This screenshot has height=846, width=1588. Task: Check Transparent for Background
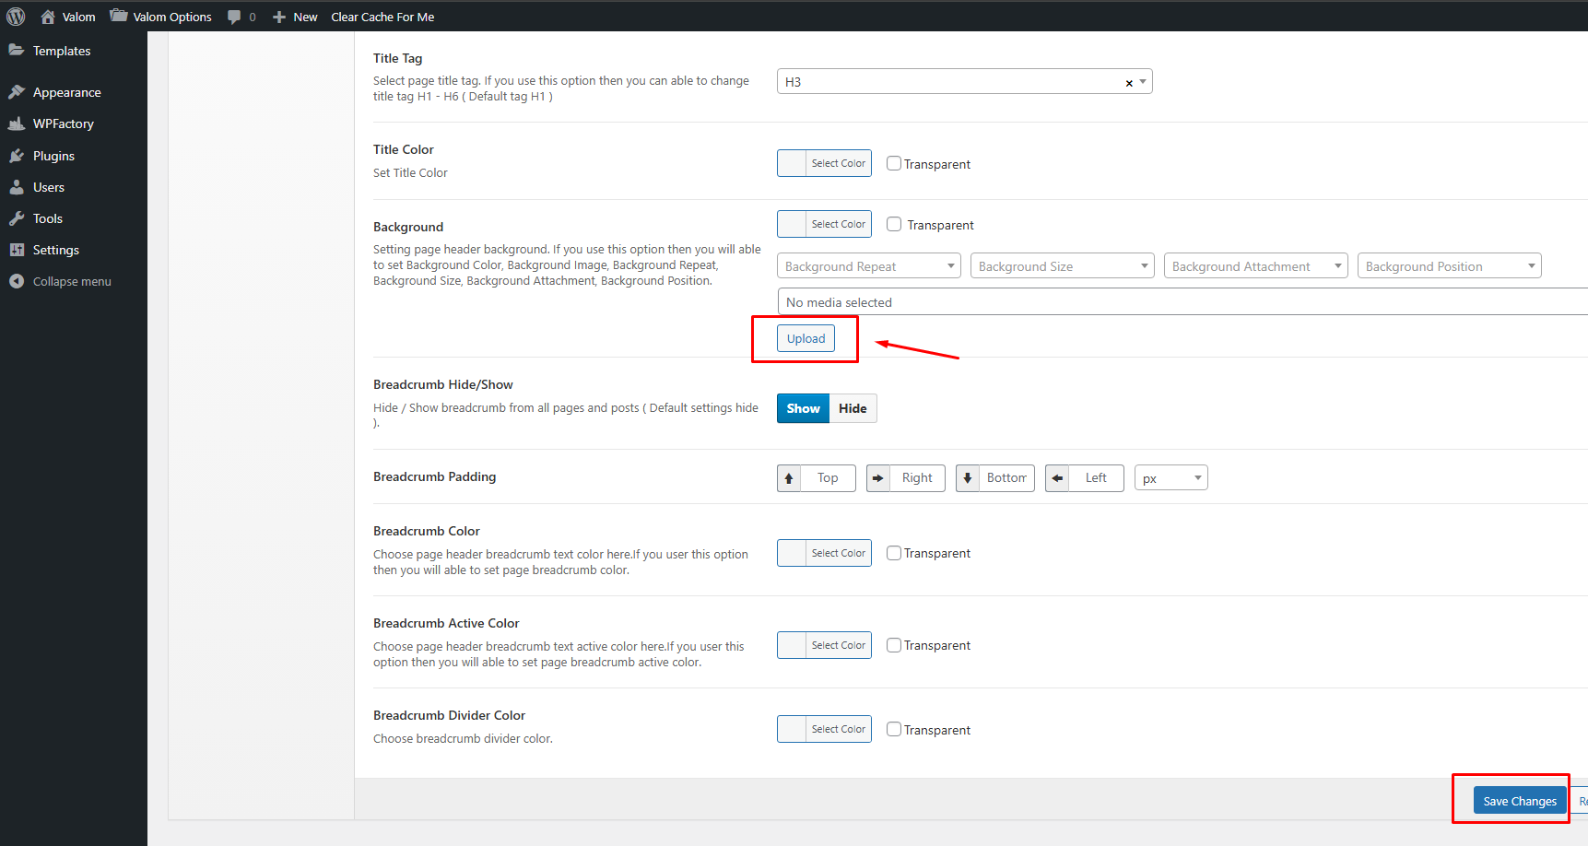click(894, 224)
